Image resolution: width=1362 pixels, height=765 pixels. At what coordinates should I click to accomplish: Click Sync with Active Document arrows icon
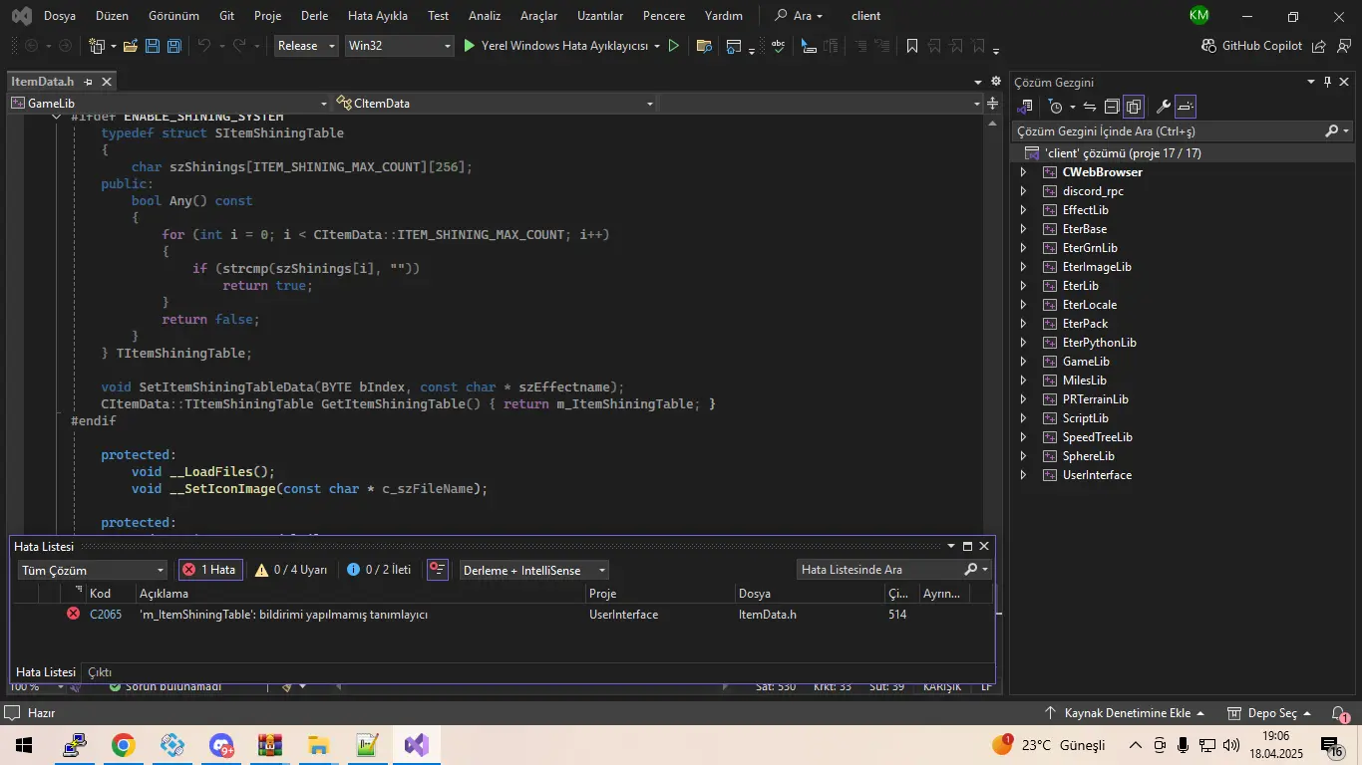coord(1090,107)
